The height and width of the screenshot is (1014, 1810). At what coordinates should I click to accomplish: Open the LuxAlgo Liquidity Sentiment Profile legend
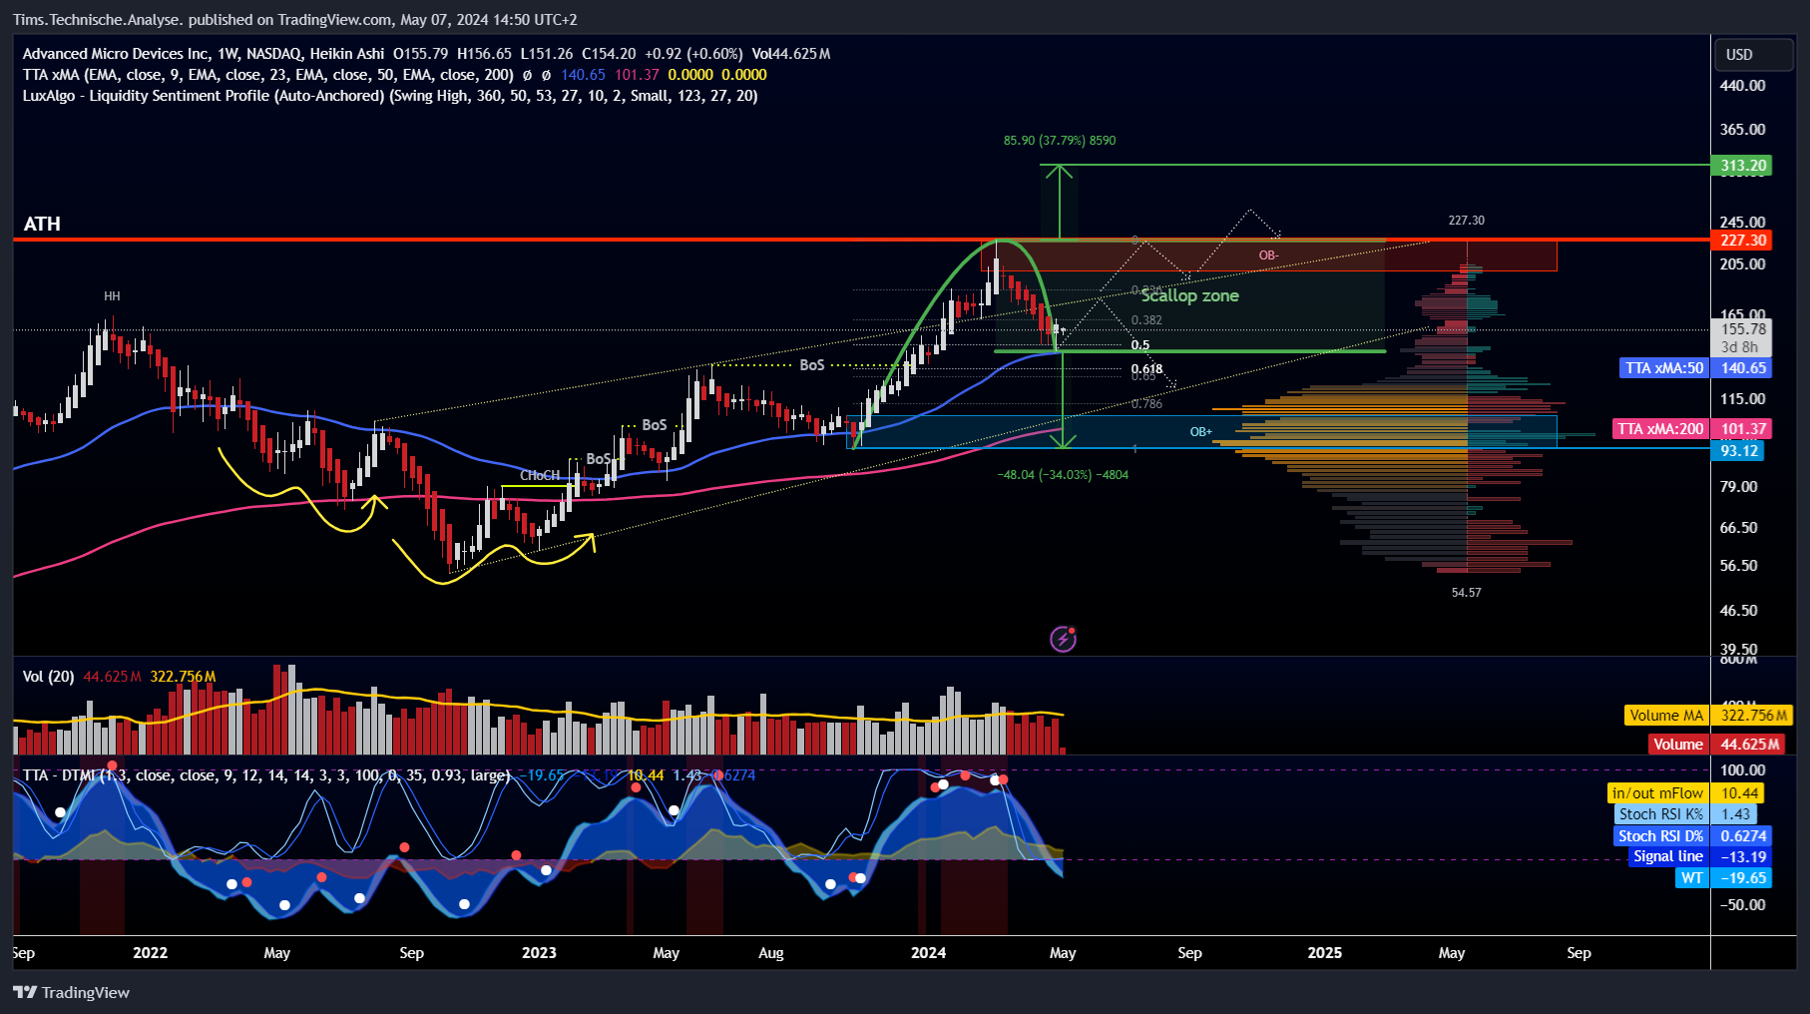click(x=390, y=96)
